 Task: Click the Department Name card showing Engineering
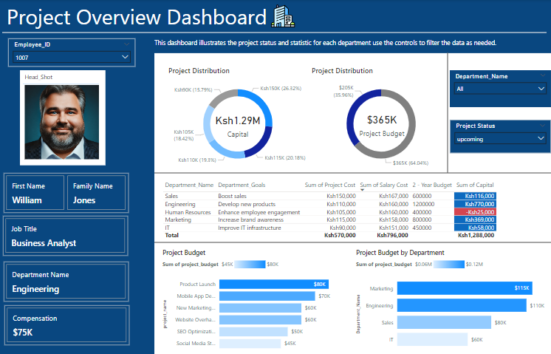[x=66, y=282]
